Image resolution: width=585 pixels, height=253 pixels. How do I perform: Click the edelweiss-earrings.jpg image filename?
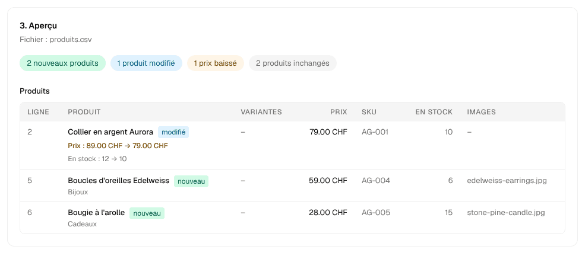507,181
